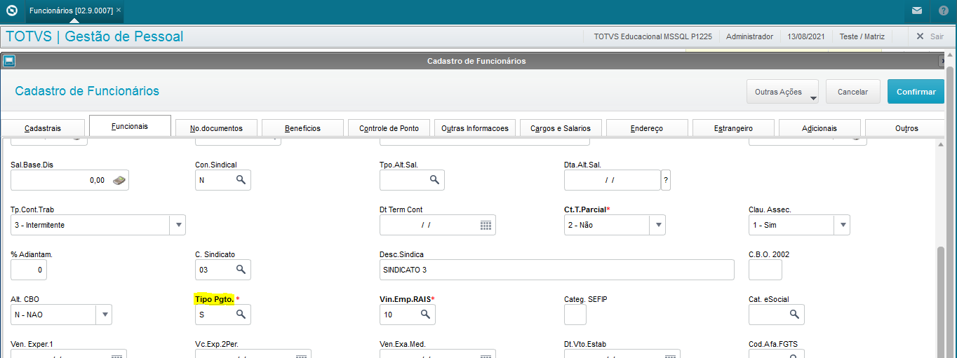Switch to Outras Informacoes tab

pyautogui.click(x=475, y=128)
